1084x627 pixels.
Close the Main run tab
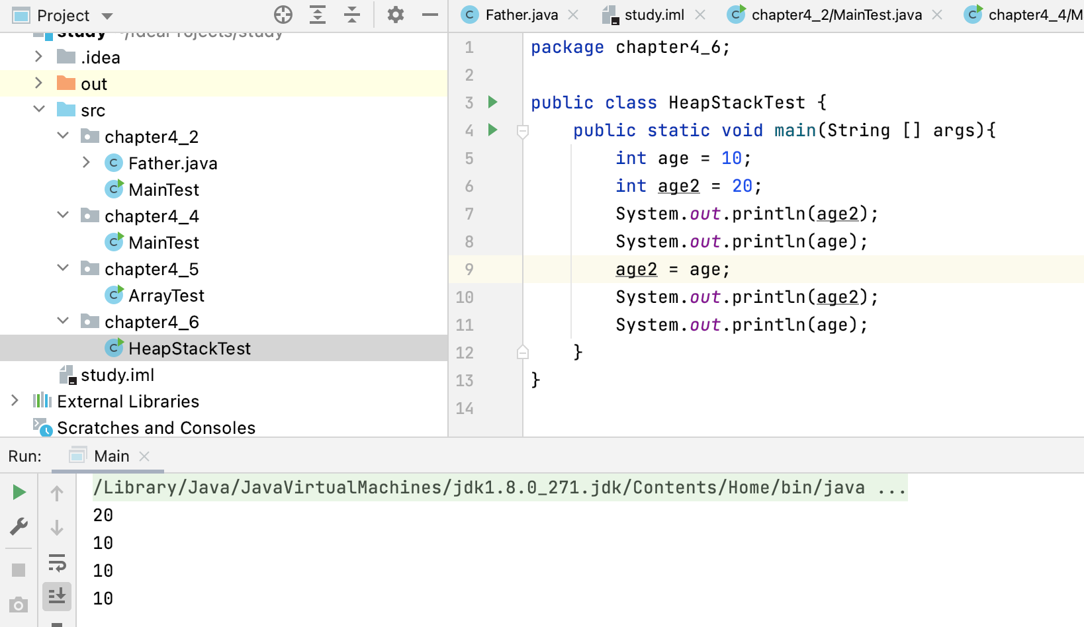click(x=145, y=456)
